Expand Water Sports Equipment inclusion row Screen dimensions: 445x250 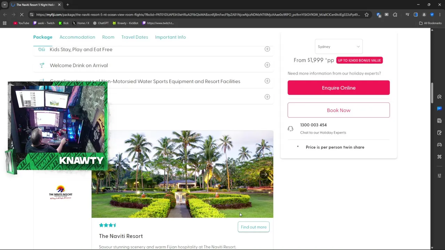tap(267, 81)
